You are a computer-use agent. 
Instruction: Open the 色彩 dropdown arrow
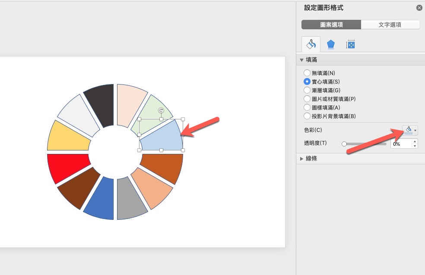click(415, 130)
